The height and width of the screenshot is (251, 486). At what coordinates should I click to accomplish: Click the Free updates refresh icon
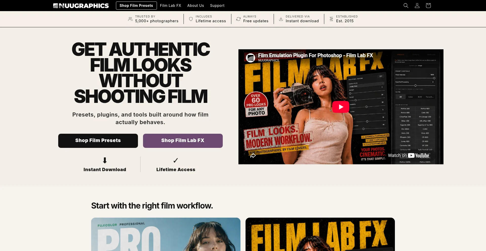click(x=238, y=19)
